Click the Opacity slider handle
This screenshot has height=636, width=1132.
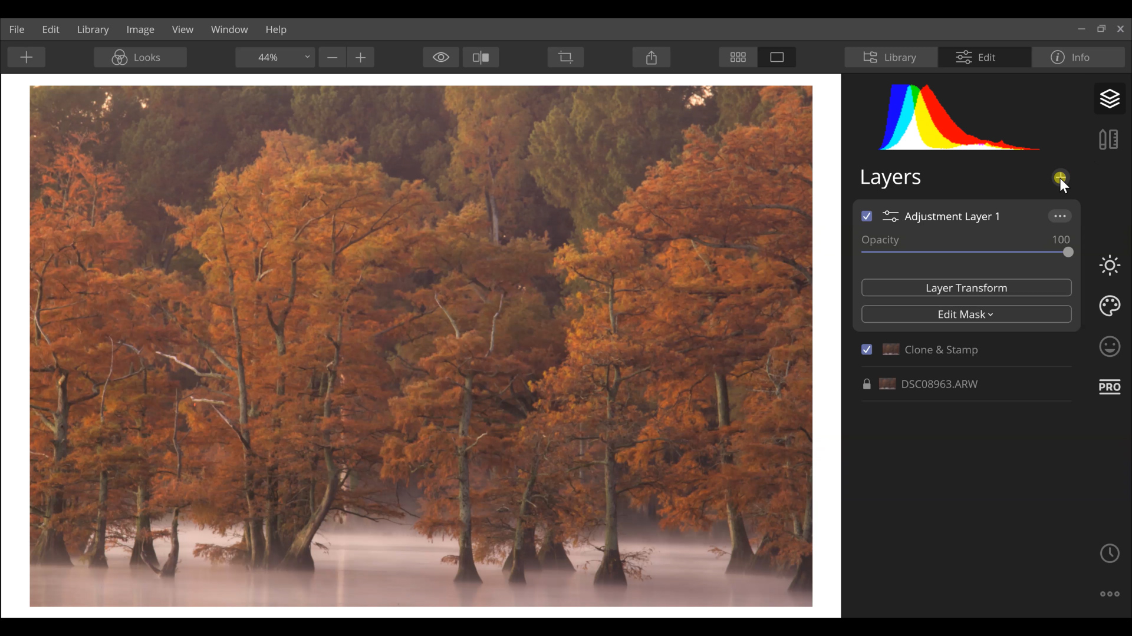pyautogui.click(x=1068, y=252)
